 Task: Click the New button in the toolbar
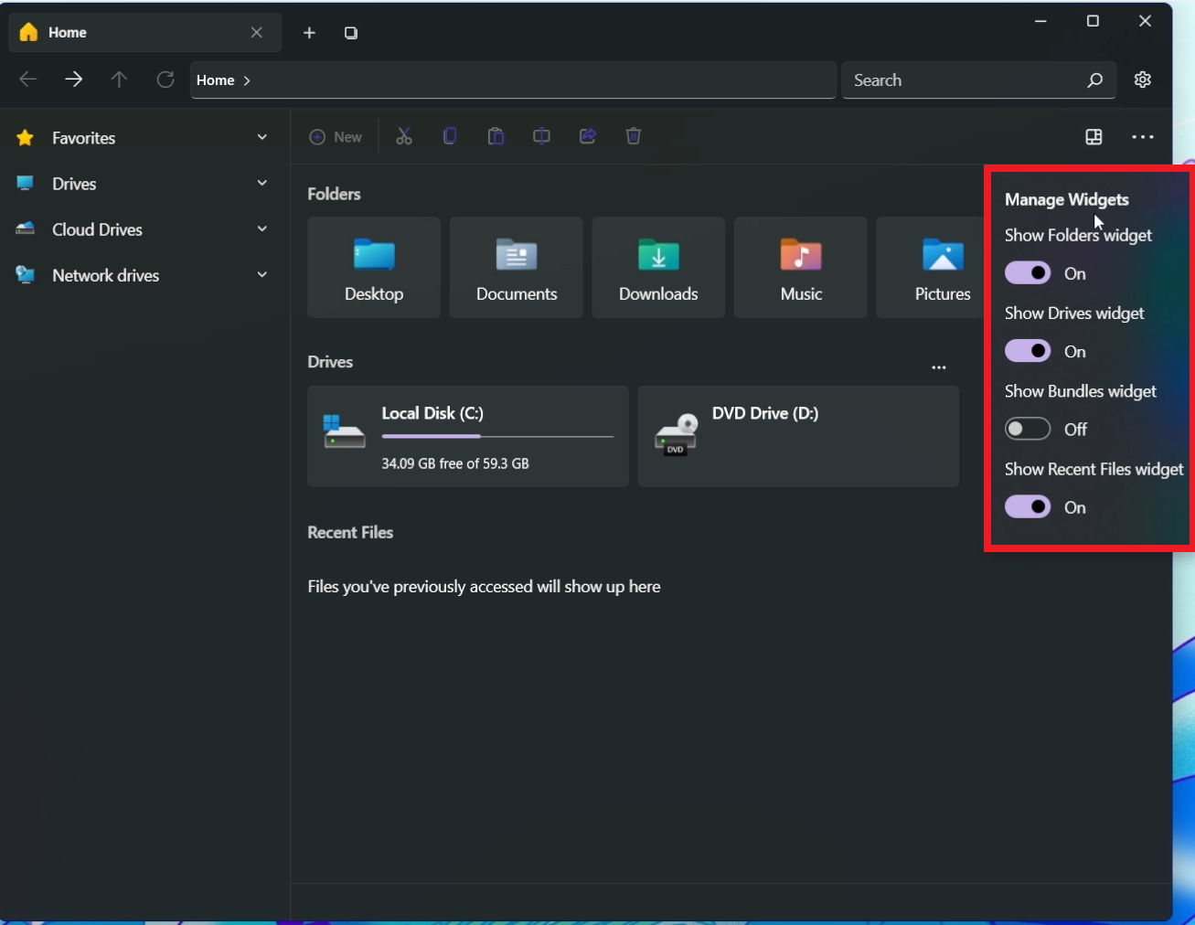coord(336,136)
